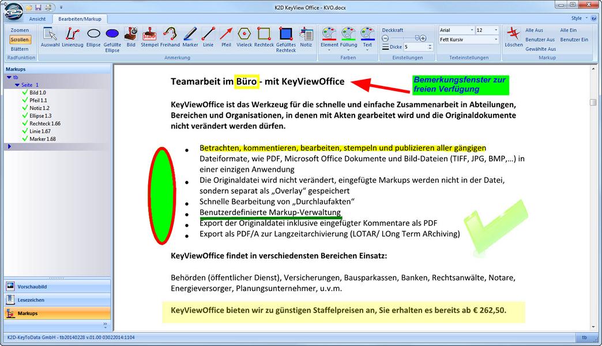Screen dimensions: 602x346
Task: Click the open folder quick-access icon
Action: pyautogui.click(x=29, y=7)
